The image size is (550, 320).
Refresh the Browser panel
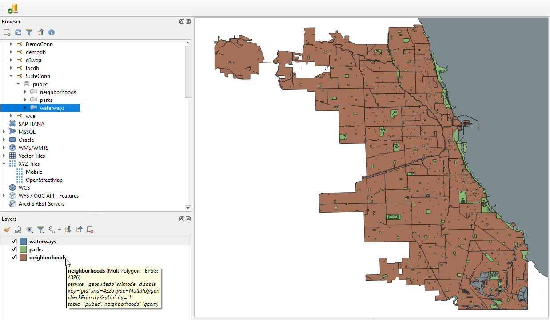(18, 32)
